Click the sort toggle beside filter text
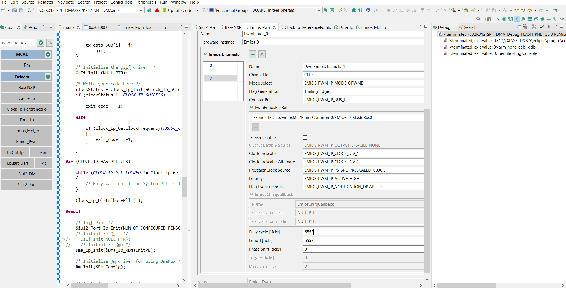The image size is (566, 288). [50, 43]
